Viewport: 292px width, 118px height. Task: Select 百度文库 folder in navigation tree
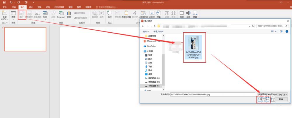click(x=150, y=36)
